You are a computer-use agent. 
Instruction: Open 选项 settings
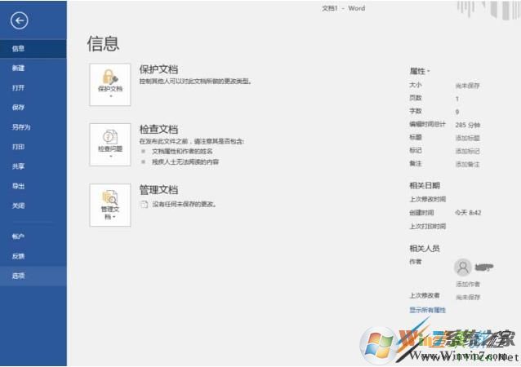18,276
